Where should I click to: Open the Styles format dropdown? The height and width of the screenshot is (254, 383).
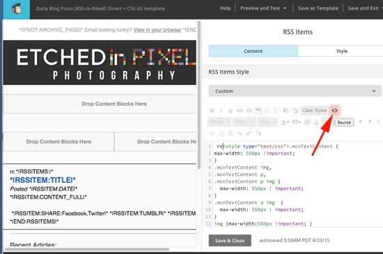(x=219, y=122)
